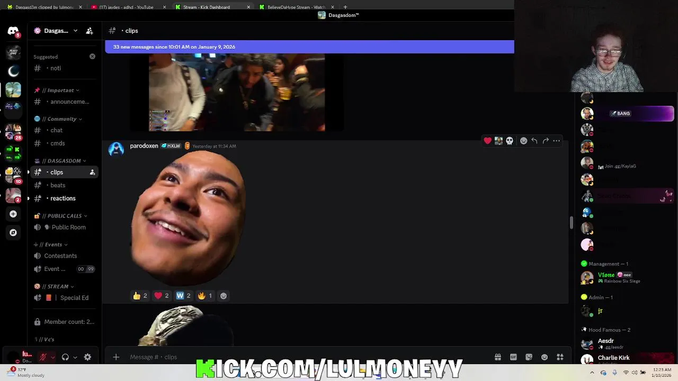
Task: Toggle fire emoji reaction
Action: [205, 296]
